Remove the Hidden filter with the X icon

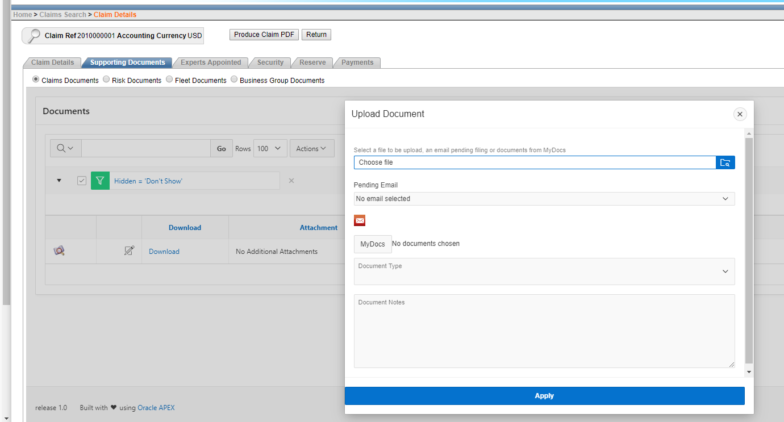(x=291, y=181)
